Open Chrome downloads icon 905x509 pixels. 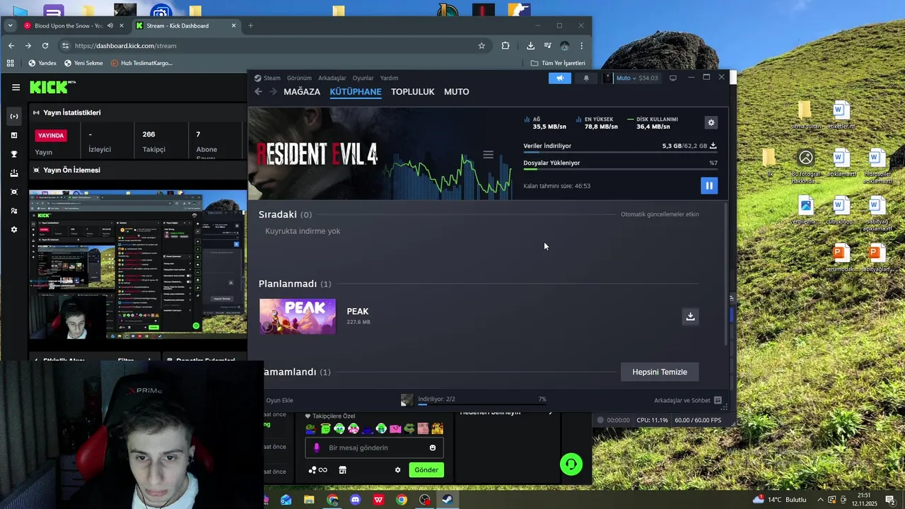pos(530,46)
